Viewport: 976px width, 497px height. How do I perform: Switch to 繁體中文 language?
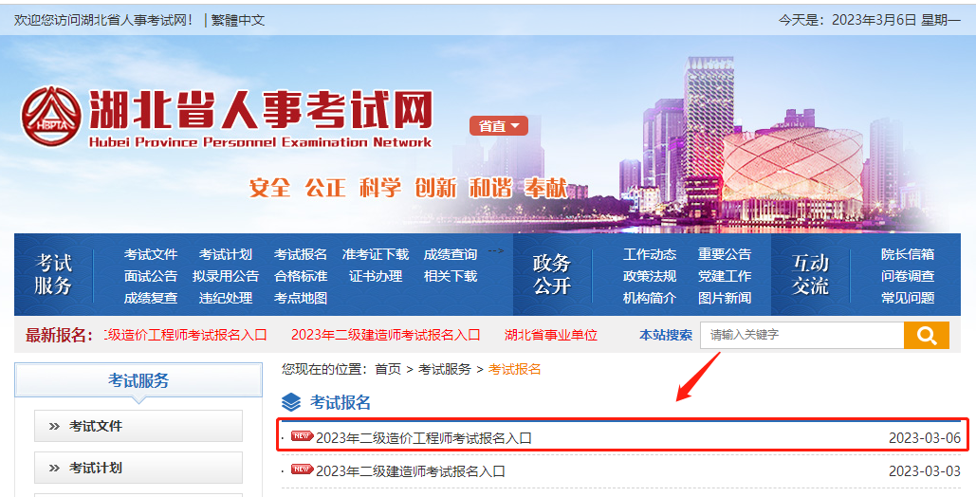point(238,19)
